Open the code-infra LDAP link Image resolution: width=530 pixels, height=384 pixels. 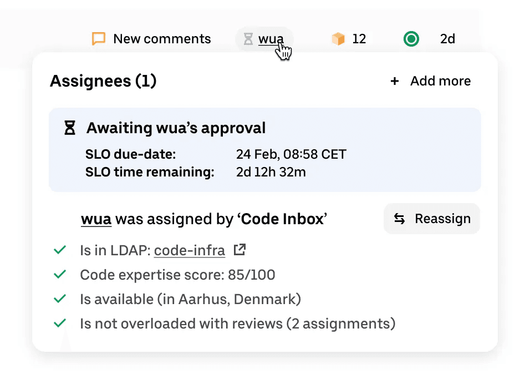click(x=189, y=251)
